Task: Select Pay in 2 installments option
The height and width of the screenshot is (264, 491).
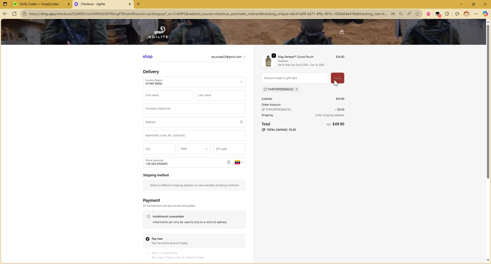Action: (x=148, y=254)
